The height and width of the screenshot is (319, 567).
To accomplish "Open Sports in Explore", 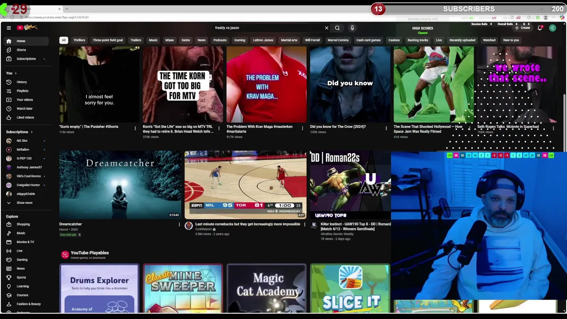I will click(x=27, y=277).
